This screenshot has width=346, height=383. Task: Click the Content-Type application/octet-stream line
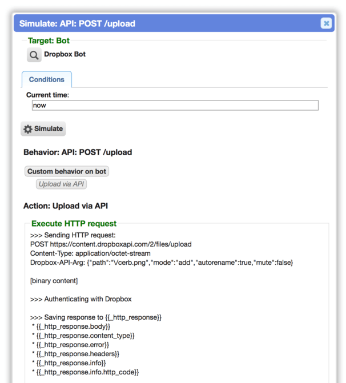tap(90, 253)
